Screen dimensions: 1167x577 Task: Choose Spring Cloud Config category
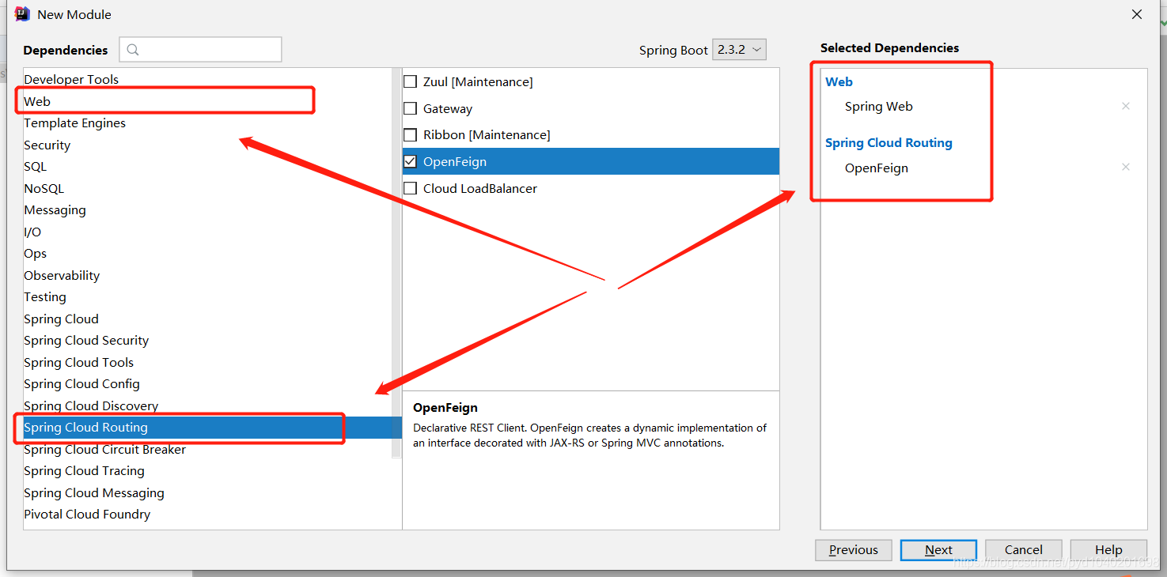pyautogui.click(x=81, y=383)
